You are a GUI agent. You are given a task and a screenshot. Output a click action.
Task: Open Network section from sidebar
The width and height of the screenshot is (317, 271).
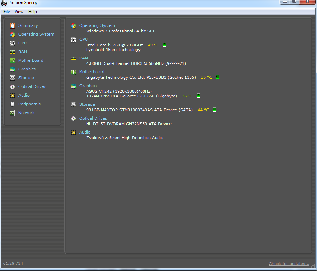tap(26, 113)
